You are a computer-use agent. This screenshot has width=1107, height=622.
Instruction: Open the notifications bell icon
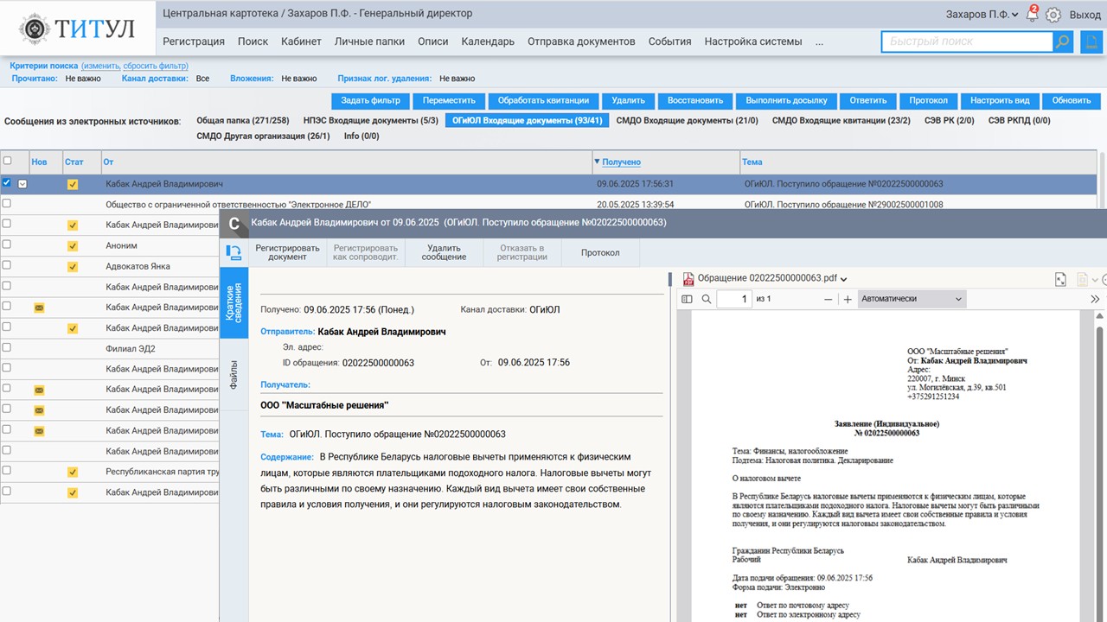click(x=1031, y=15)
